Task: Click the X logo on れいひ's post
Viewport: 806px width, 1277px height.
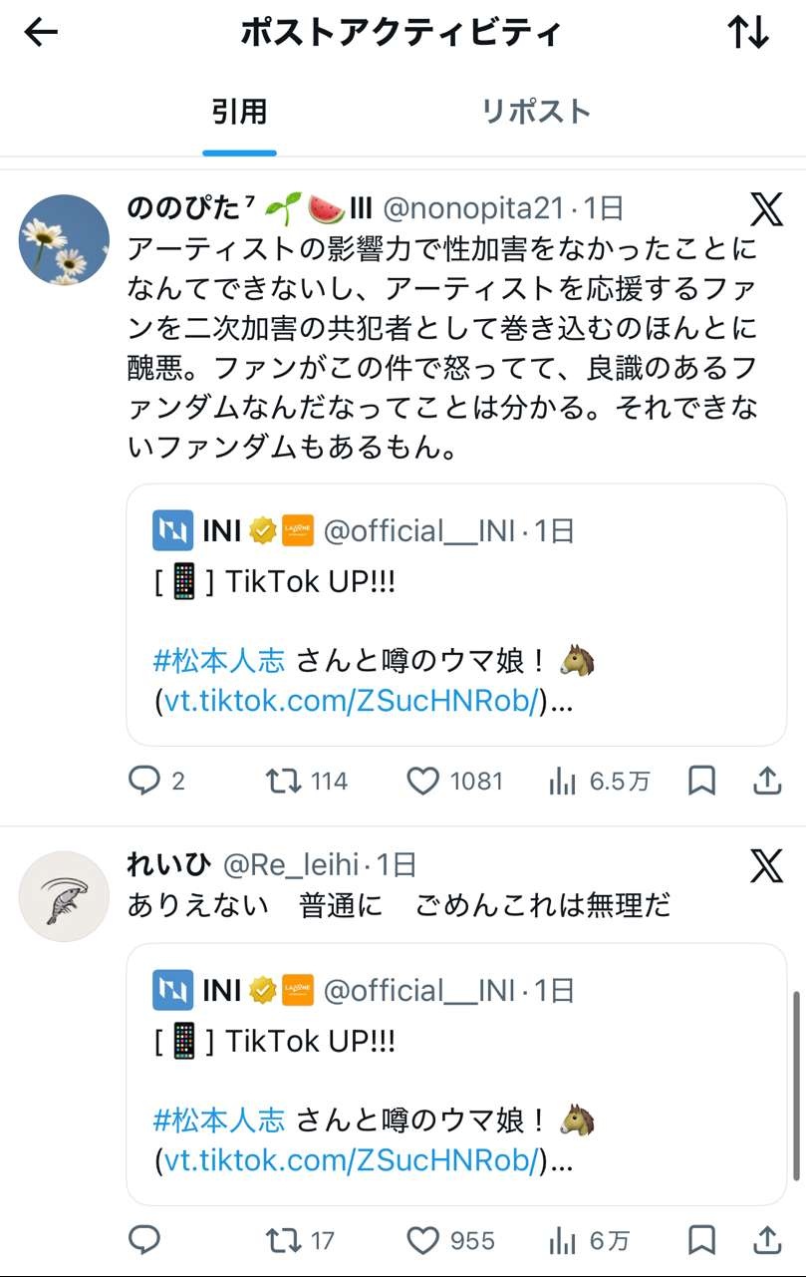Action: tap(766, 866)
